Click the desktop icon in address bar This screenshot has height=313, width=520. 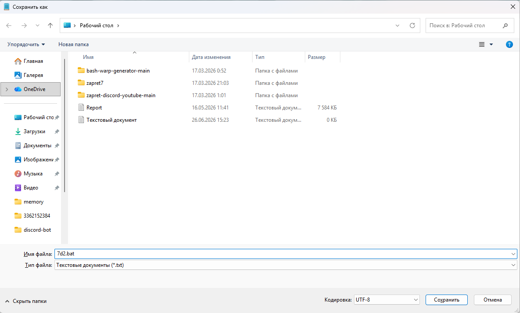[67, 25]
